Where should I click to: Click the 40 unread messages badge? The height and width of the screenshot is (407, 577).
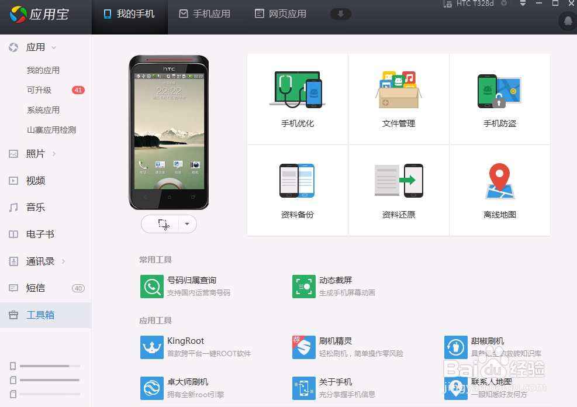click(x=78, y=288)
